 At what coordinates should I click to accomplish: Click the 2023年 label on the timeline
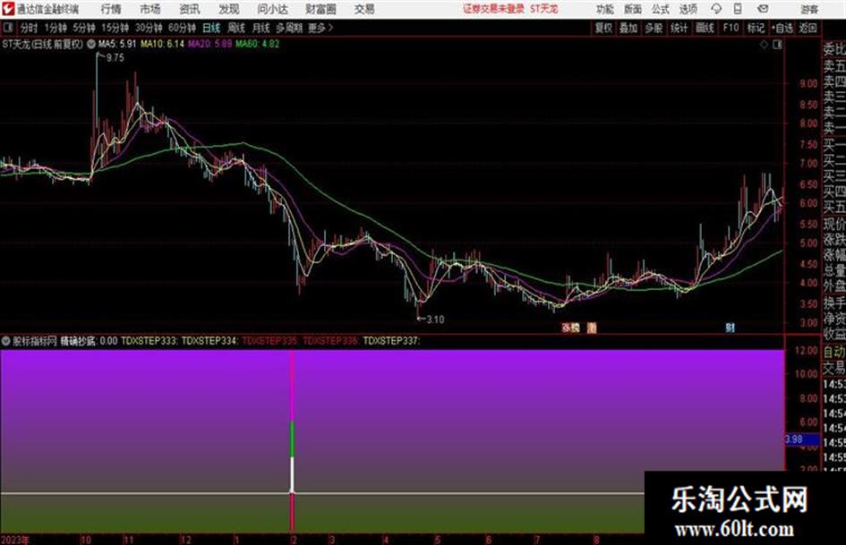point(15,540)
